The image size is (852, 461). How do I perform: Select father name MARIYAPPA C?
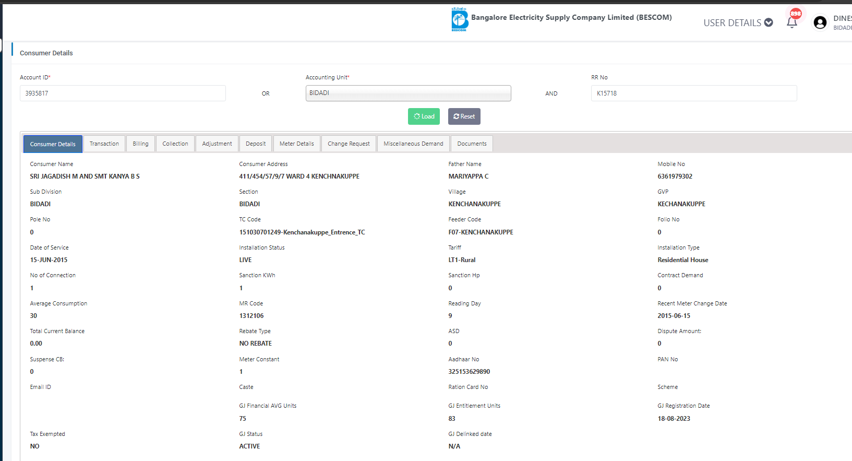click(469, 176)
